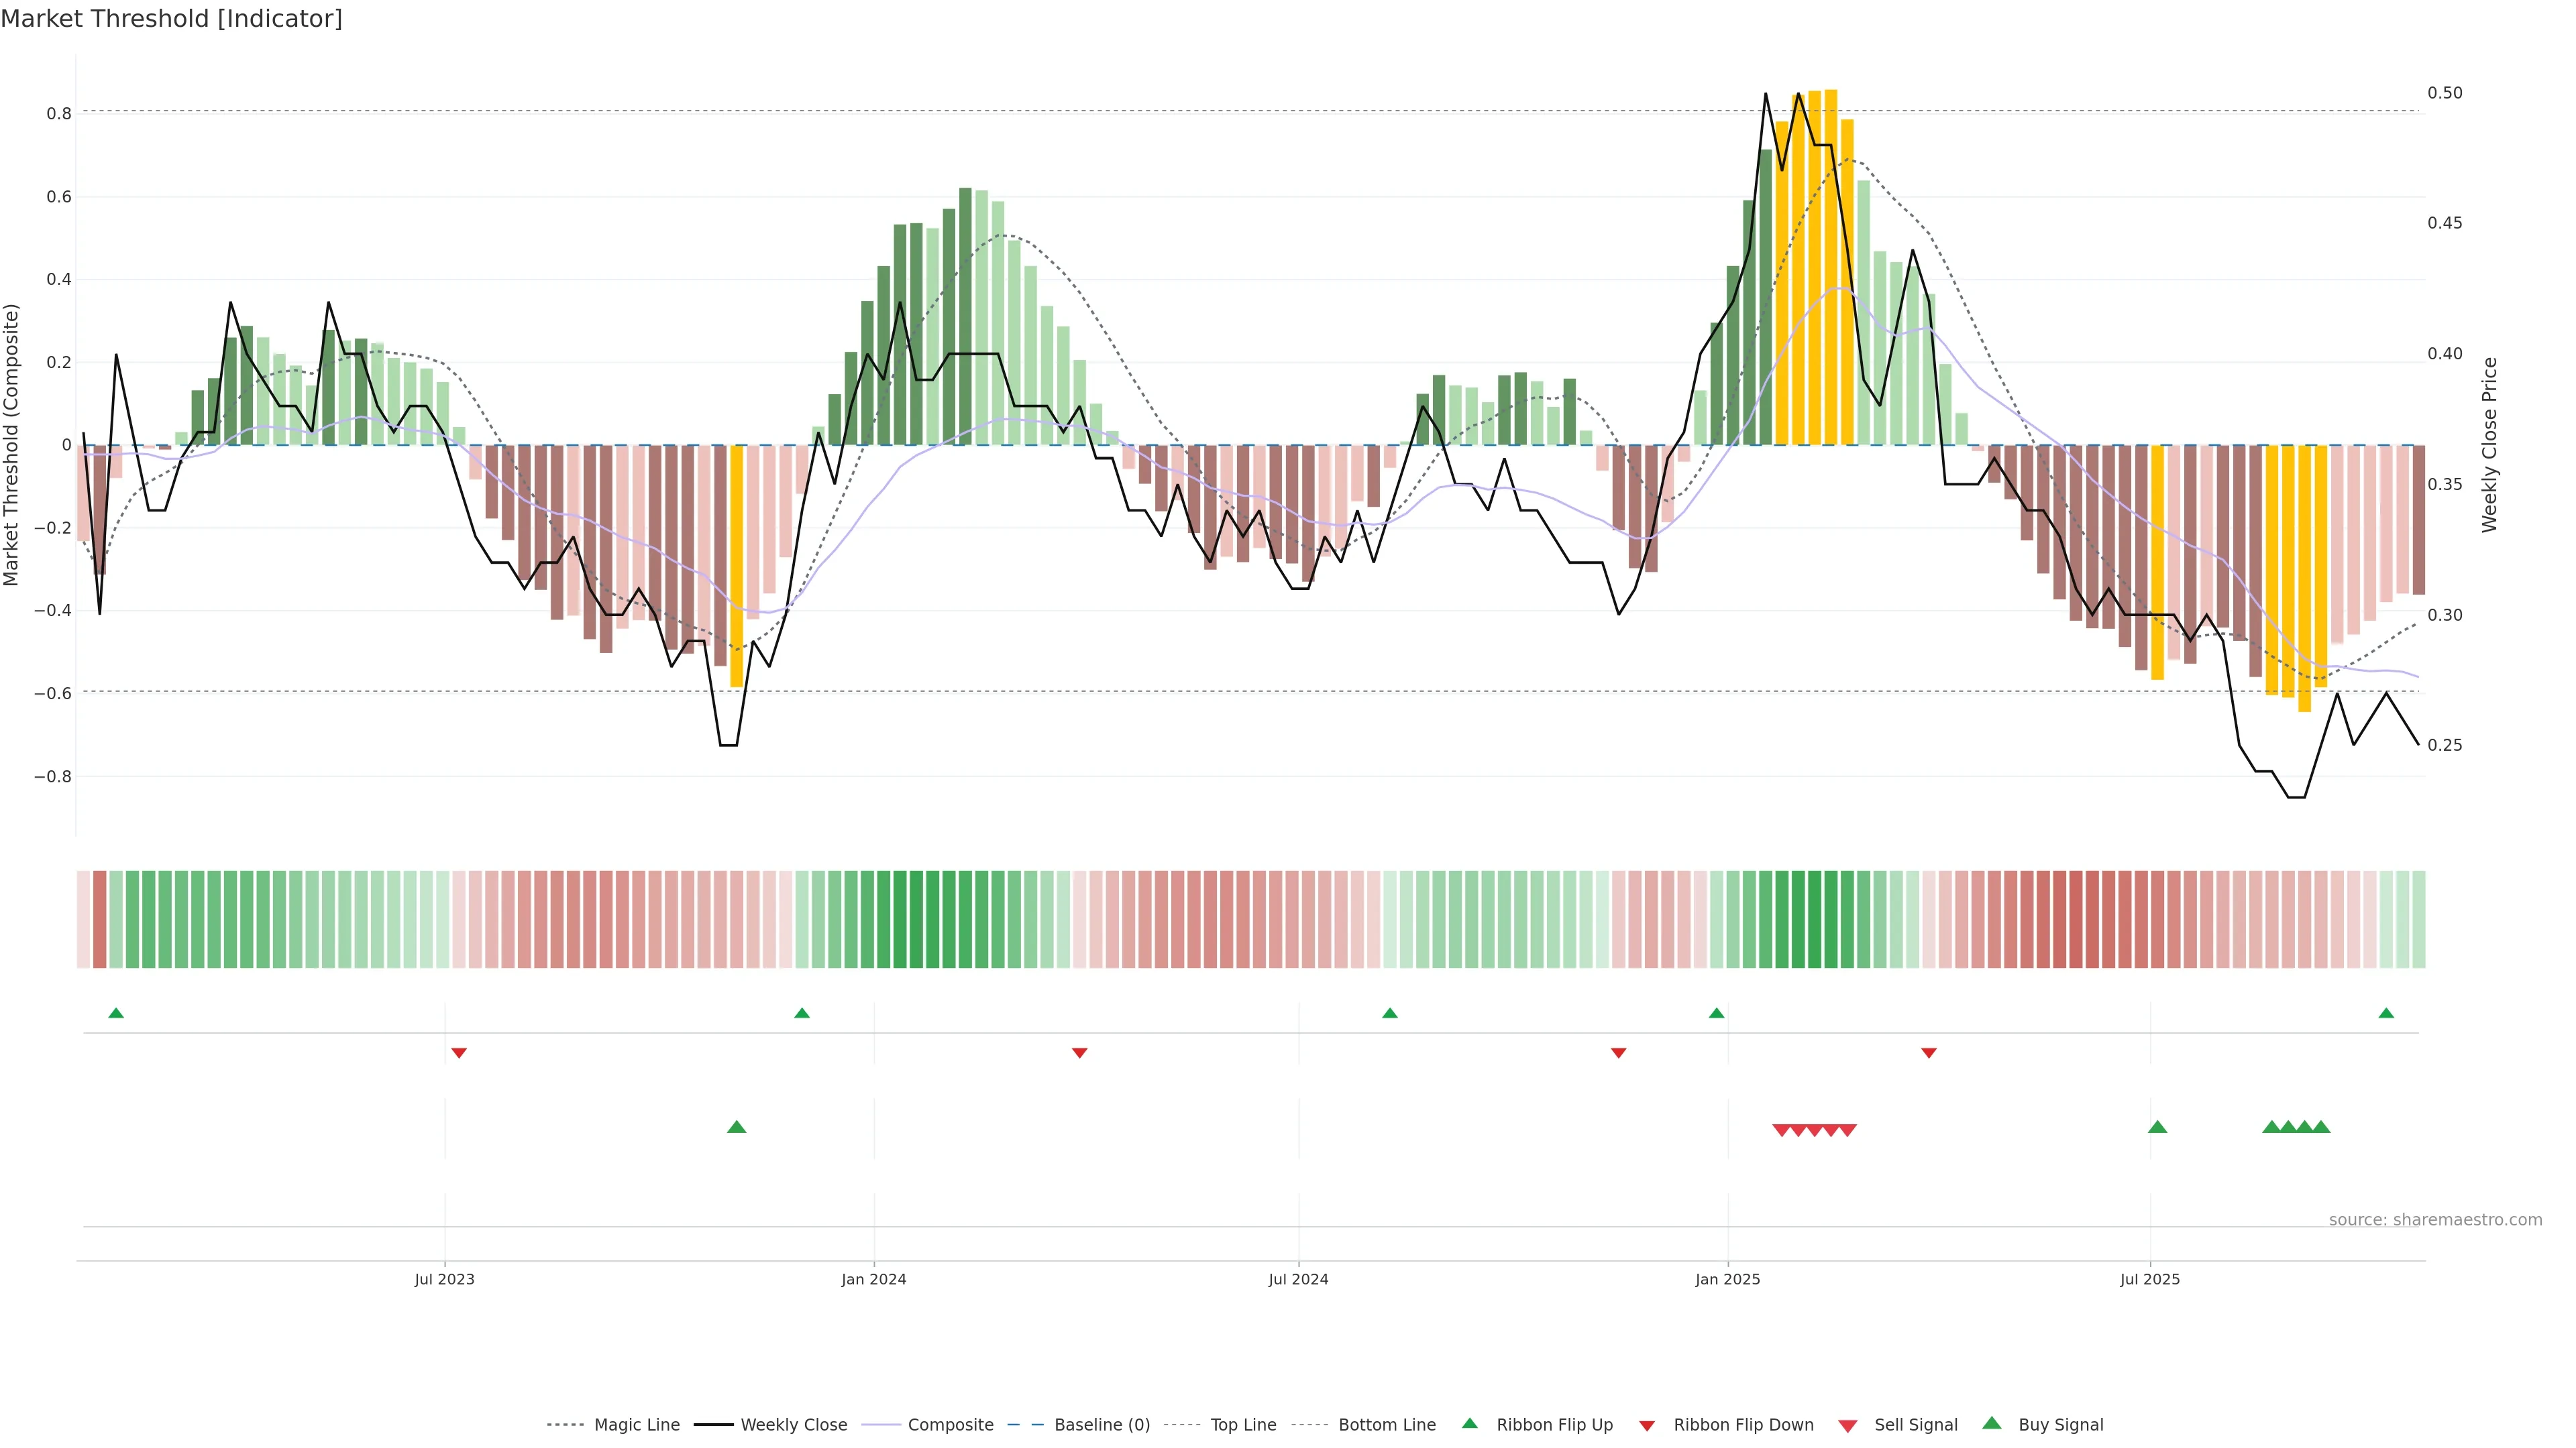The height and width of the screenshot is (1448, 2576).
Task: Select the buy signal marker at Jul 2025
Action: pyautogui.click(x=2157, y=1127)
